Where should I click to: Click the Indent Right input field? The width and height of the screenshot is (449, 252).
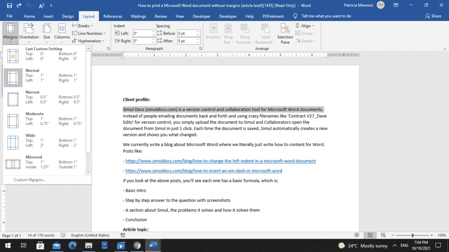[x=142, y=41]
